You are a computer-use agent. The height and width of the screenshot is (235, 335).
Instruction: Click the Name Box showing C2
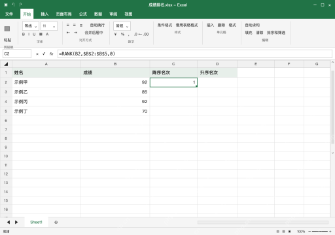tap(17, 54)
